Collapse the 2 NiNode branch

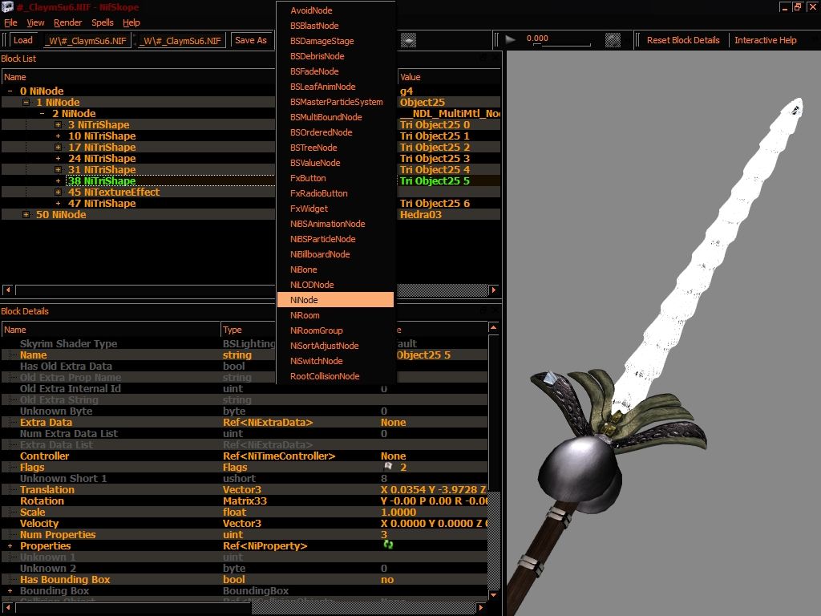(42, 114)
